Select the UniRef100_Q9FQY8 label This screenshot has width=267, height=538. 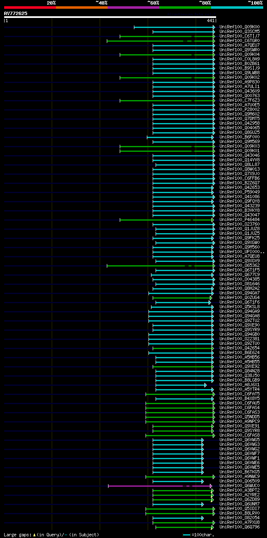coord(239,201)
